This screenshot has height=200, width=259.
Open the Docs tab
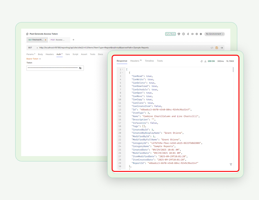100,54
